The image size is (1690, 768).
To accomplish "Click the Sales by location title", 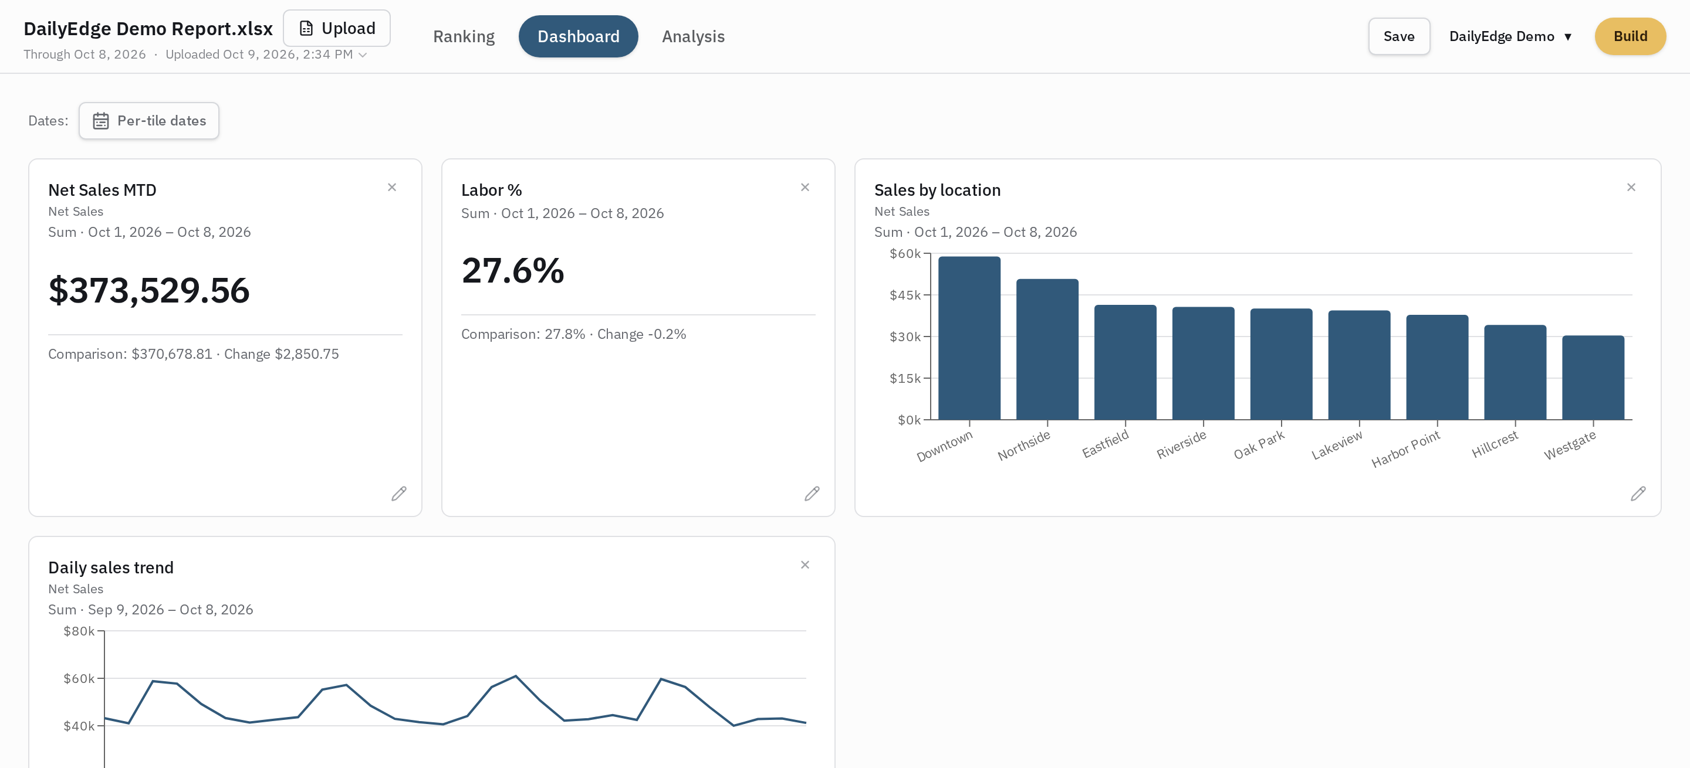I will (x=938, y=190).
